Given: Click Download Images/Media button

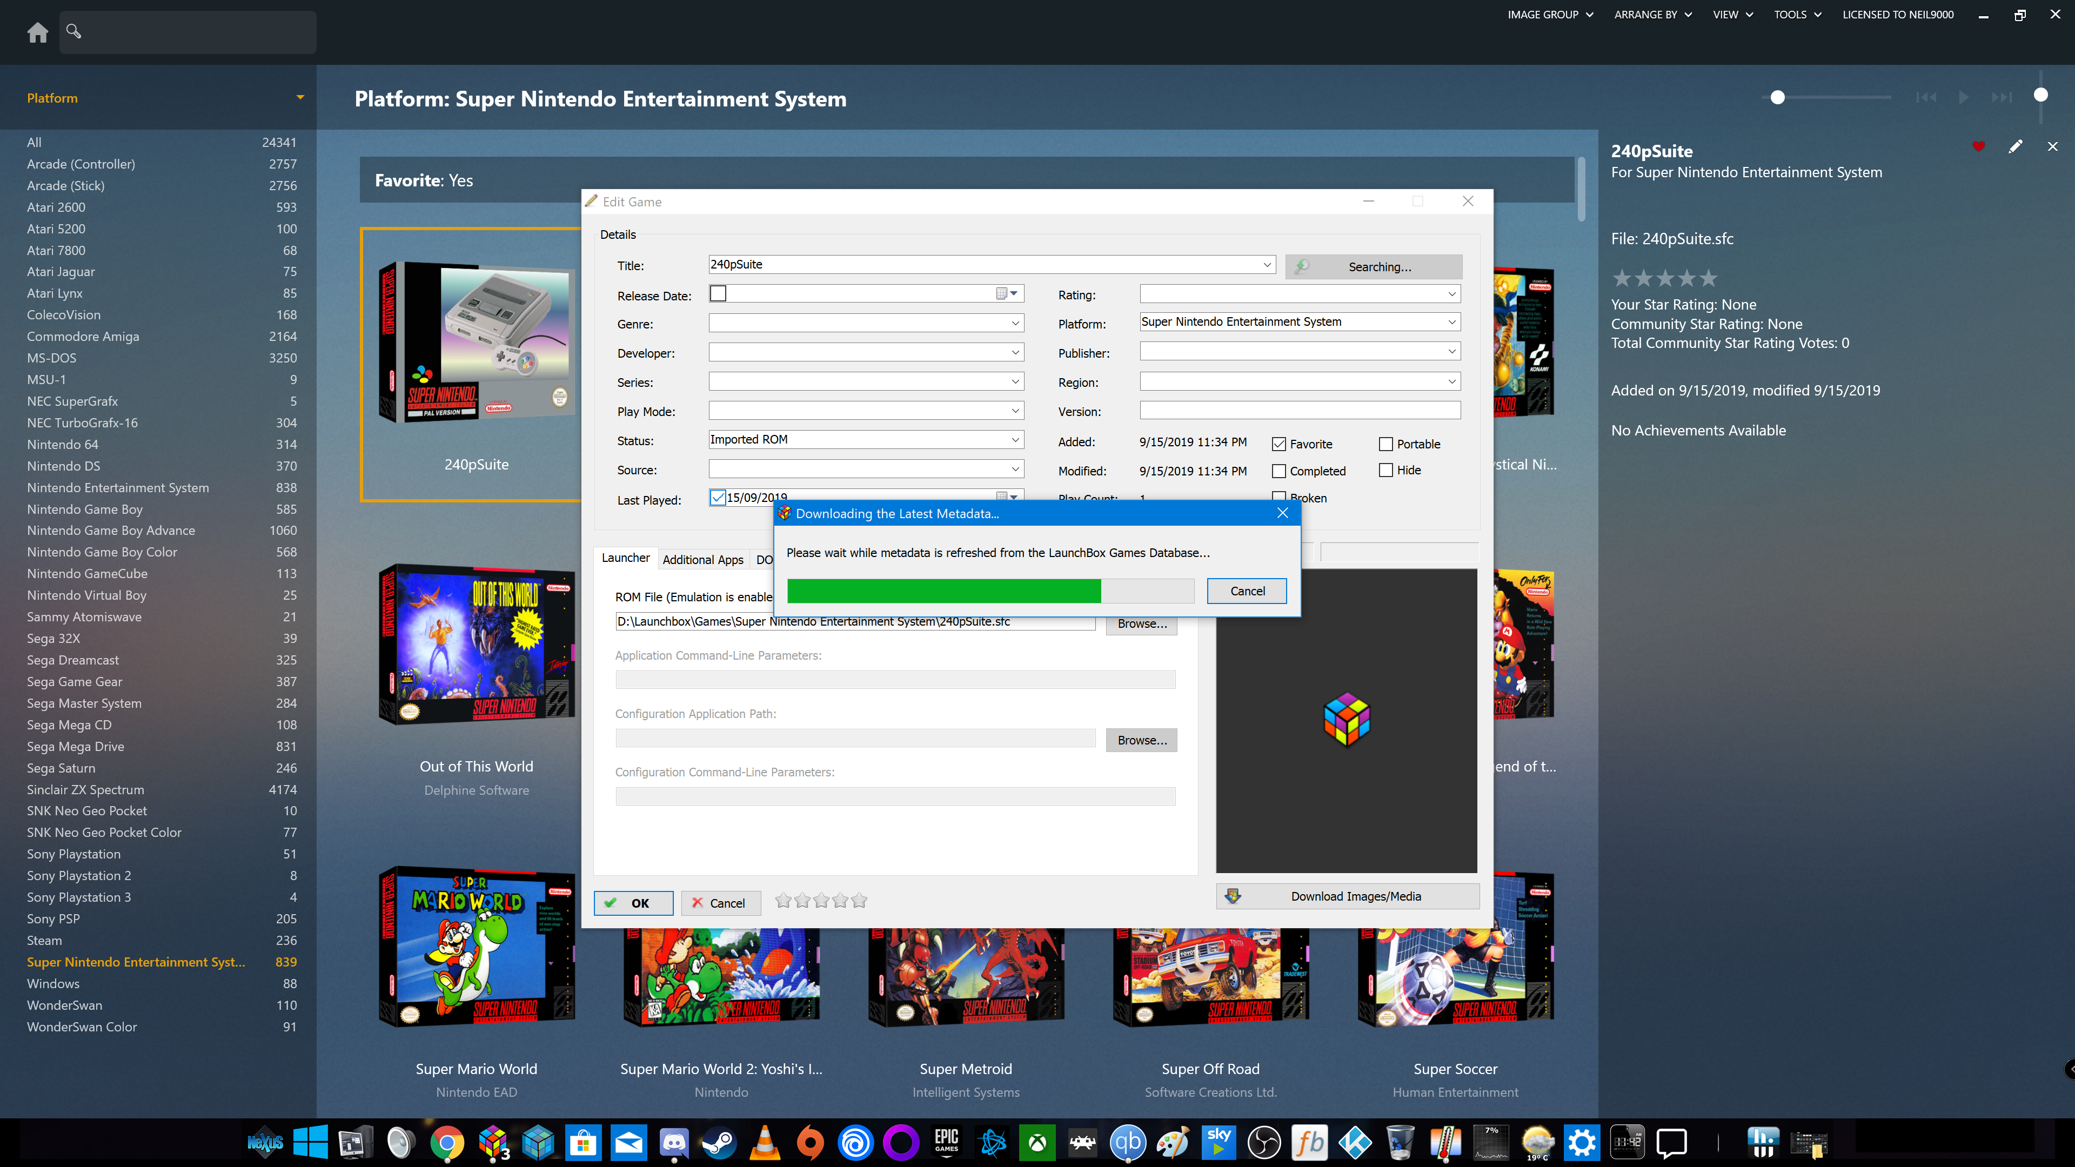Looking at the screenshot, I should coord(1348,896).
